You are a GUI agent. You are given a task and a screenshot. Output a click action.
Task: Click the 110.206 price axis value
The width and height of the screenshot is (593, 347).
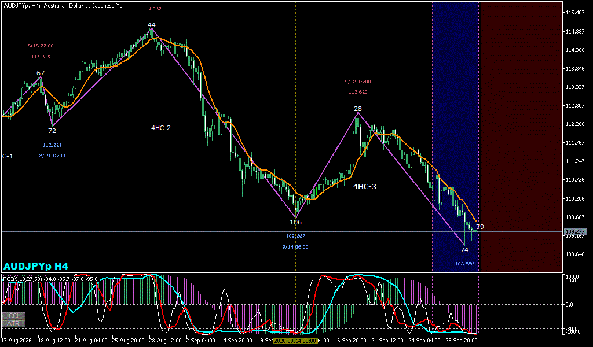[575, 198]
